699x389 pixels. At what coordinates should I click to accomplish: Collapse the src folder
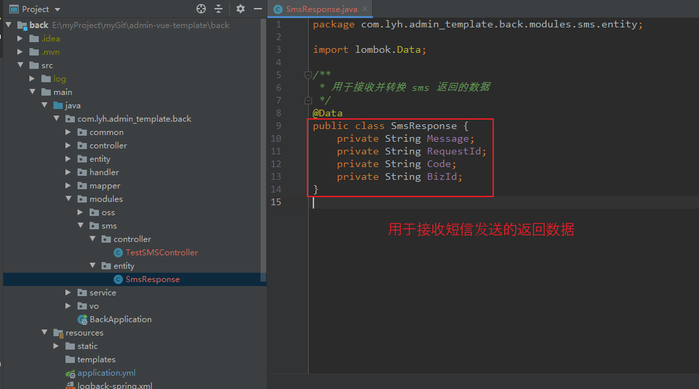pyautogui.click(x=21, y=65)
